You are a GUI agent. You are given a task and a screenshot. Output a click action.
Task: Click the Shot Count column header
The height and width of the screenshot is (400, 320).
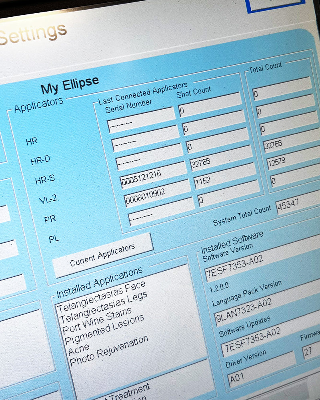point(194,92)
